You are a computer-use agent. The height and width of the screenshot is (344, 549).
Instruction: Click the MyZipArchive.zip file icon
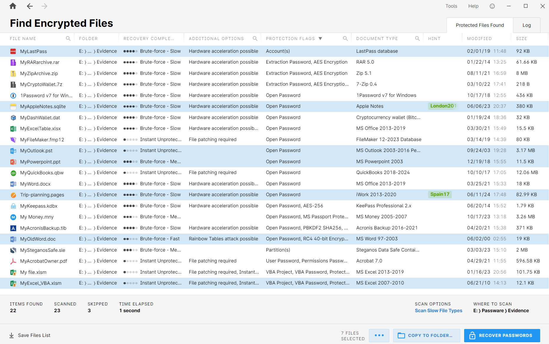13,73
